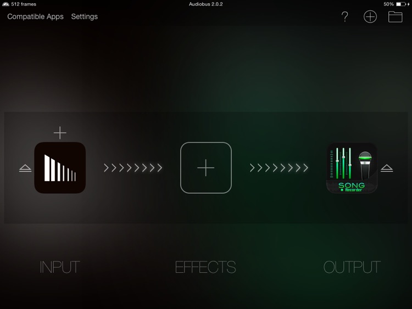Open the Compatible Apps list

click(36, 16)
